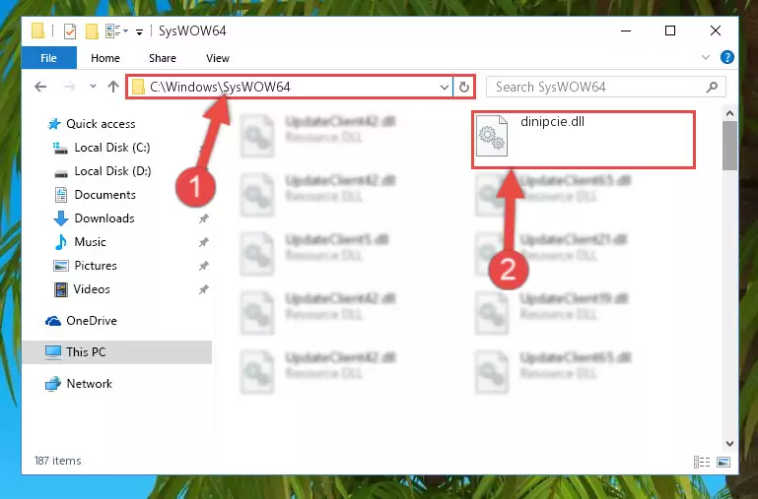Click the vertical scrollbar thumb
The image size is (758, 499).
[x=729, y=146]
